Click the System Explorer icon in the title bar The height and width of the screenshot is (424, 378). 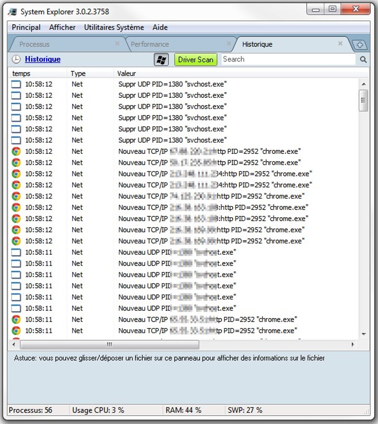(x=11, y=11)
